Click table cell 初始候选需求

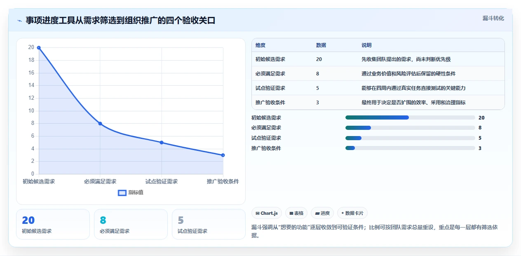click(270, 59)
